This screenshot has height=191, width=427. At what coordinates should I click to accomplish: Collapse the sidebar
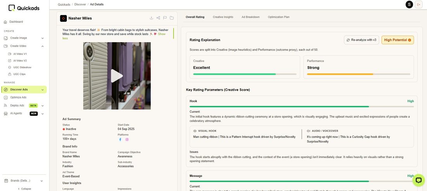coord(24,189)
